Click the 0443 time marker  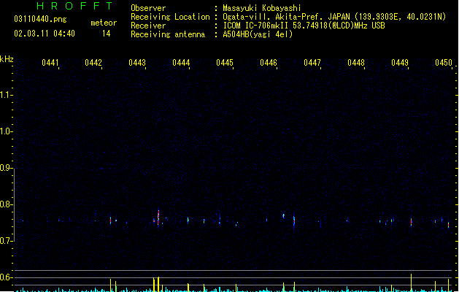(137, 63)
